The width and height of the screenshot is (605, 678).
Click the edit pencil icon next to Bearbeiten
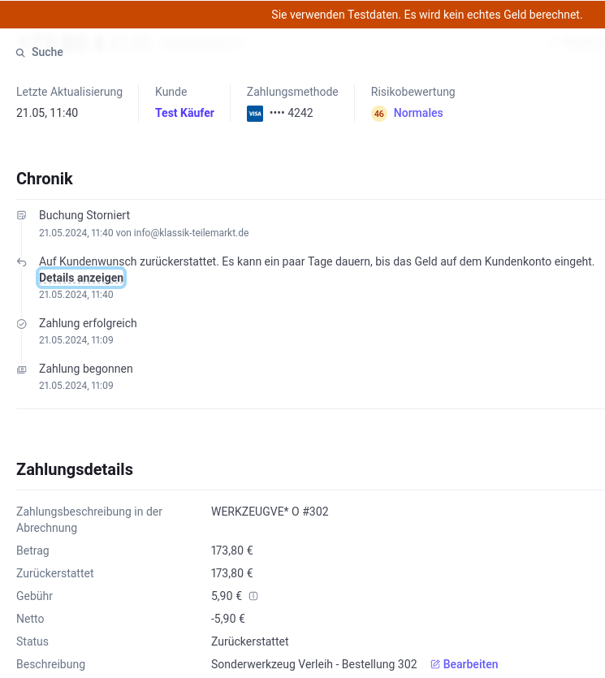435,663
